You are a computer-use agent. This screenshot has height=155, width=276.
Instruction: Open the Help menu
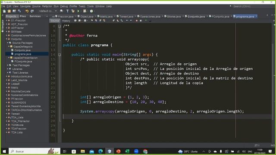tap(109, 6)
